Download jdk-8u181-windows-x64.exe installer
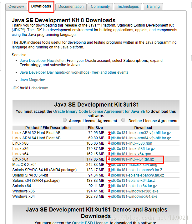Image resolution: width=192 pixels, height=224 pixels. pos(134,197)
